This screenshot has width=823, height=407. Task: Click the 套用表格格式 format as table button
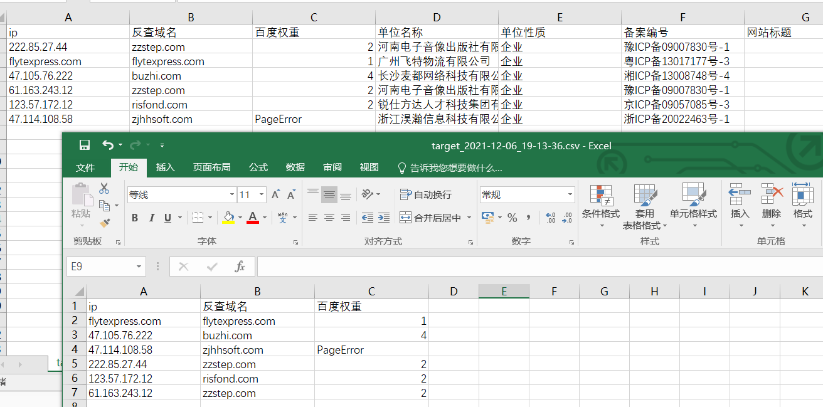(x=645, y=206)
